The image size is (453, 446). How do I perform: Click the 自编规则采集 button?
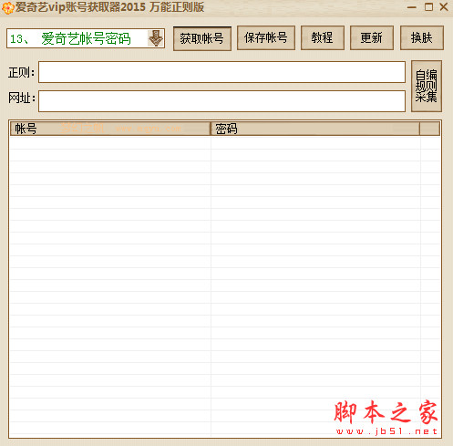[x=427, y=87]
